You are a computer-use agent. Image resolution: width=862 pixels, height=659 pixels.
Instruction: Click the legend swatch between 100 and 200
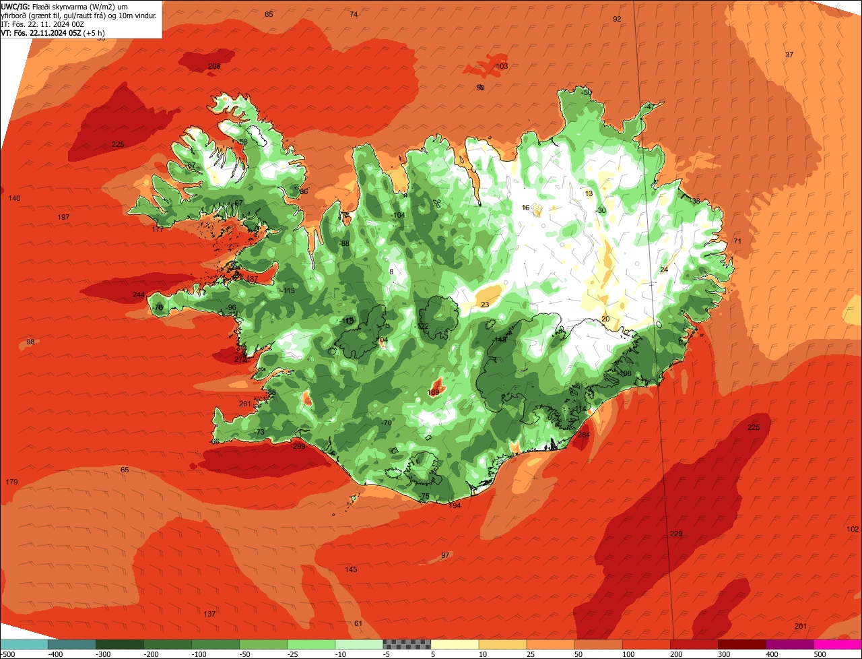[646, 644]
